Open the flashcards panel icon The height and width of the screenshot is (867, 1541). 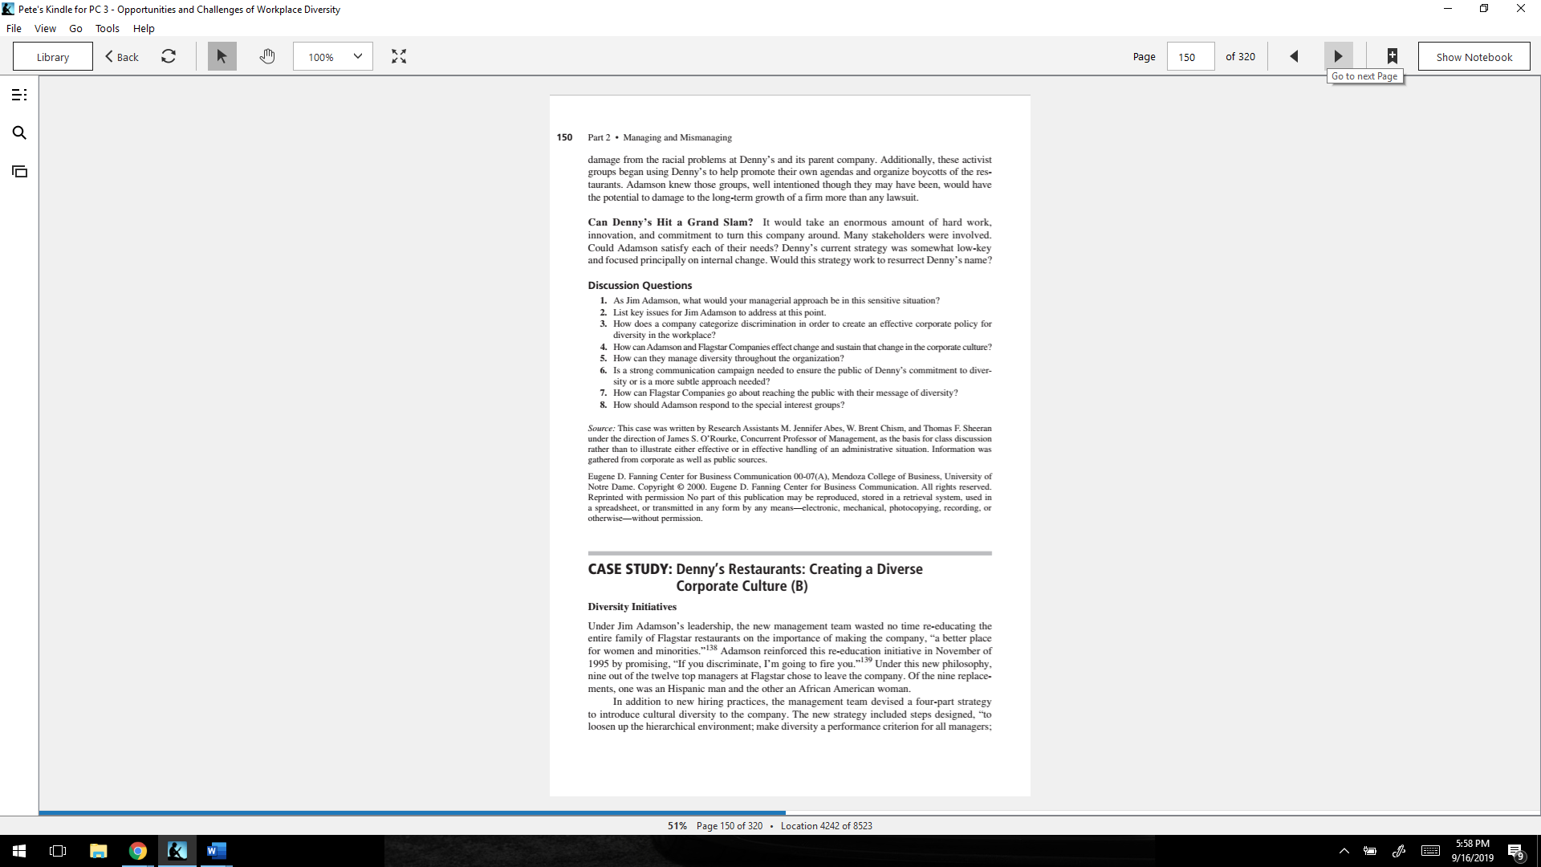point(19,171)
